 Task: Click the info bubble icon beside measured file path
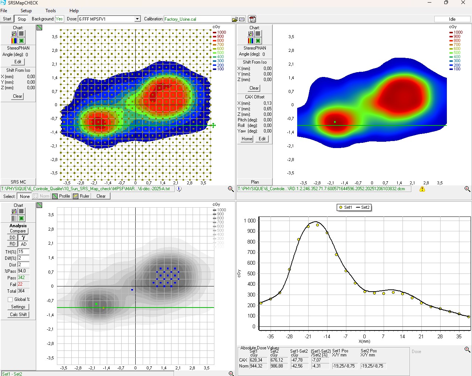pyautogui.click(x=179, y=189)
